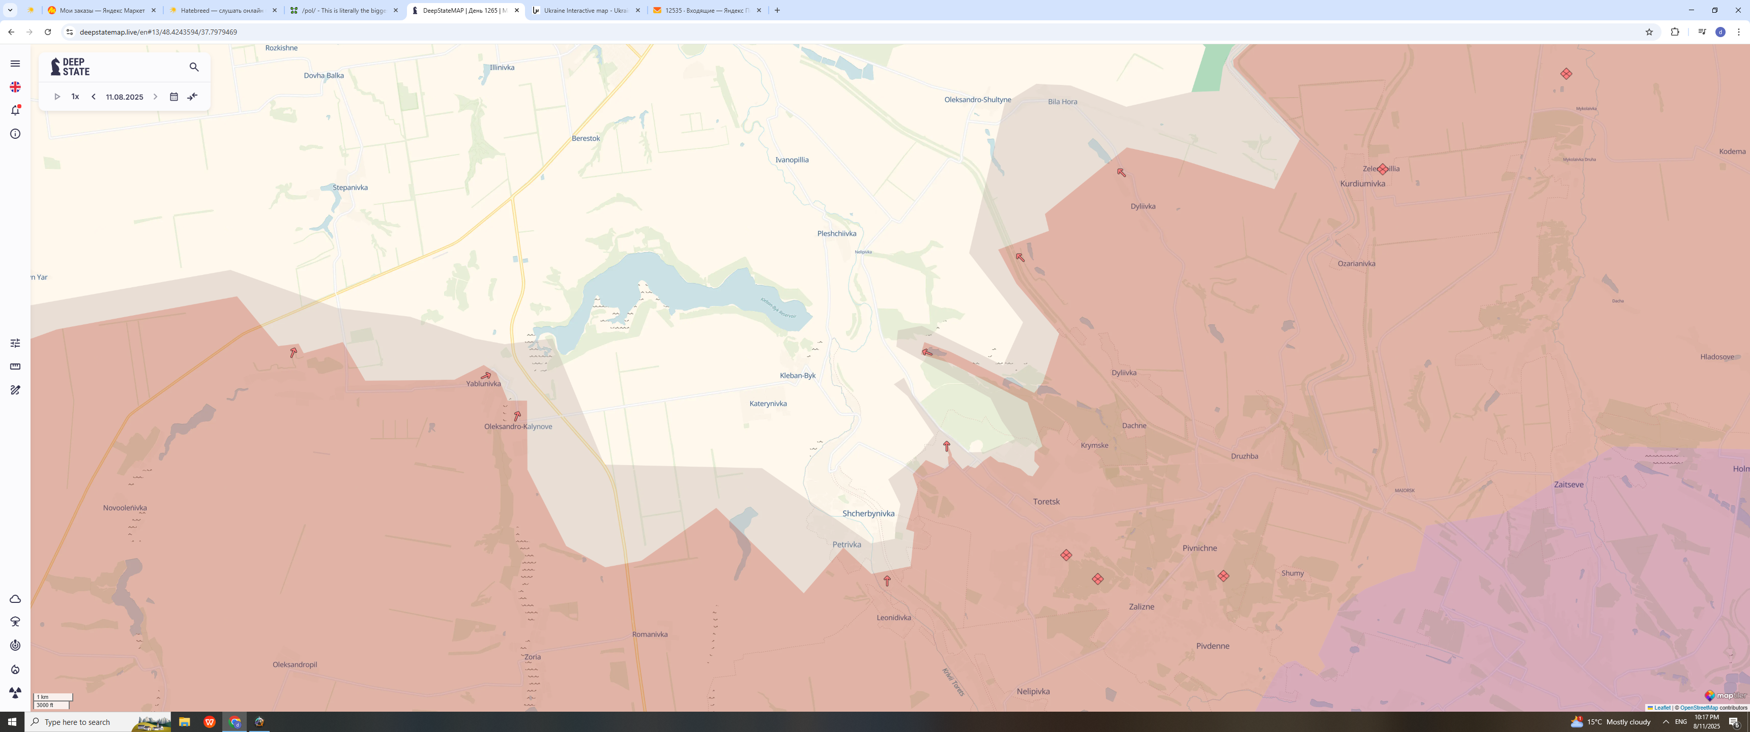
Task: Toggle the mushroom cloud explosion layer
Action: click(15, 622)
